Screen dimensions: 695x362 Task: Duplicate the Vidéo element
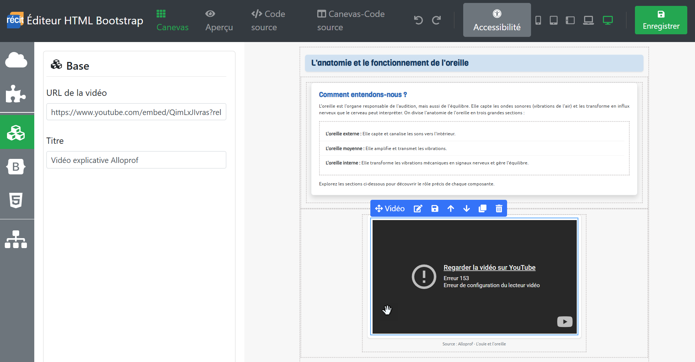482,209
